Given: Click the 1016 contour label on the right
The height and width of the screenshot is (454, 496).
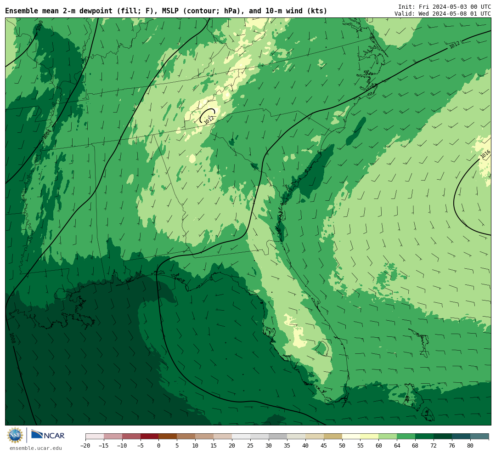Looking at the screenshot, I should tap(485, 154).
